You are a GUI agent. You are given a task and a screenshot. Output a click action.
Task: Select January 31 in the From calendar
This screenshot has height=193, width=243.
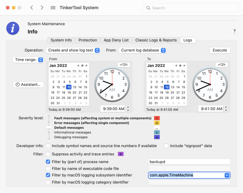[58, 103]
